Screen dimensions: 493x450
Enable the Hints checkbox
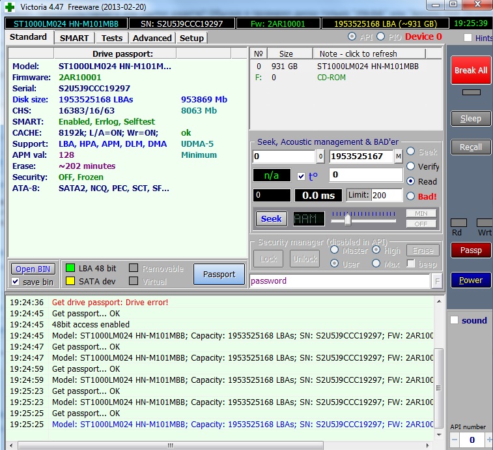(468, 38)
